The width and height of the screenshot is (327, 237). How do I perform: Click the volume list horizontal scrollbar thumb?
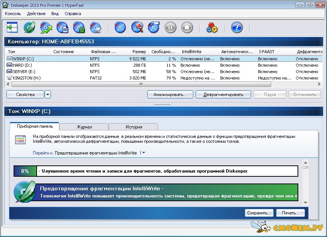[x=141, y=84]
